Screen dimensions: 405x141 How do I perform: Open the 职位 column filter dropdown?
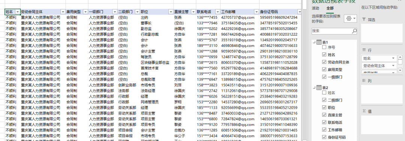coord(171,12)
